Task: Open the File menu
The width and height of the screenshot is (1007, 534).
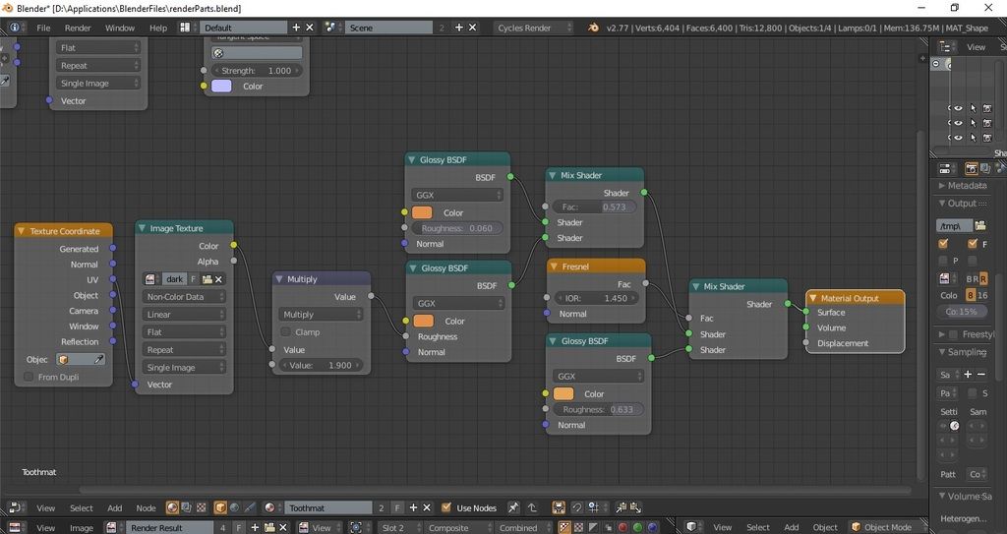Action: pos(43,28)
